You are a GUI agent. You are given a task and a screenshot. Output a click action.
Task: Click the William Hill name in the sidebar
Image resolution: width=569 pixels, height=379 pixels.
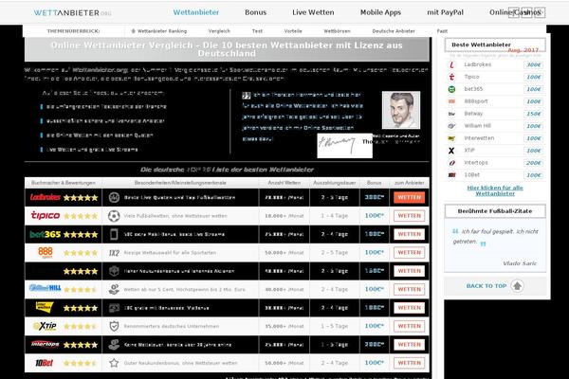pos(478,126)
